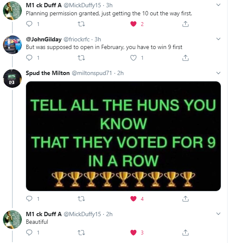
Task: Unlike the 'Beautiful' tweet with 3 likes
Action: click(133, 232)
